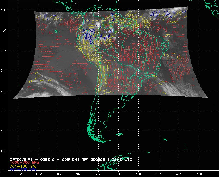
Task: Select the 90W longitude label
Action: (x=58, y=174)
